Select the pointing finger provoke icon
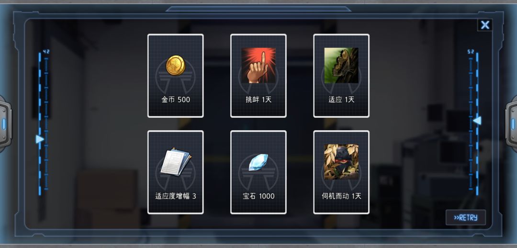 258,65
